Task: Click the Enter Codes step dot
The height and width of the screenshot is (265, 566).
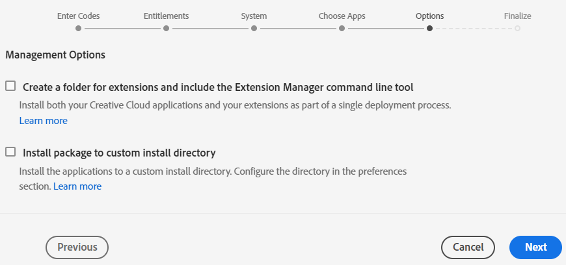Action: pos(78,29)
